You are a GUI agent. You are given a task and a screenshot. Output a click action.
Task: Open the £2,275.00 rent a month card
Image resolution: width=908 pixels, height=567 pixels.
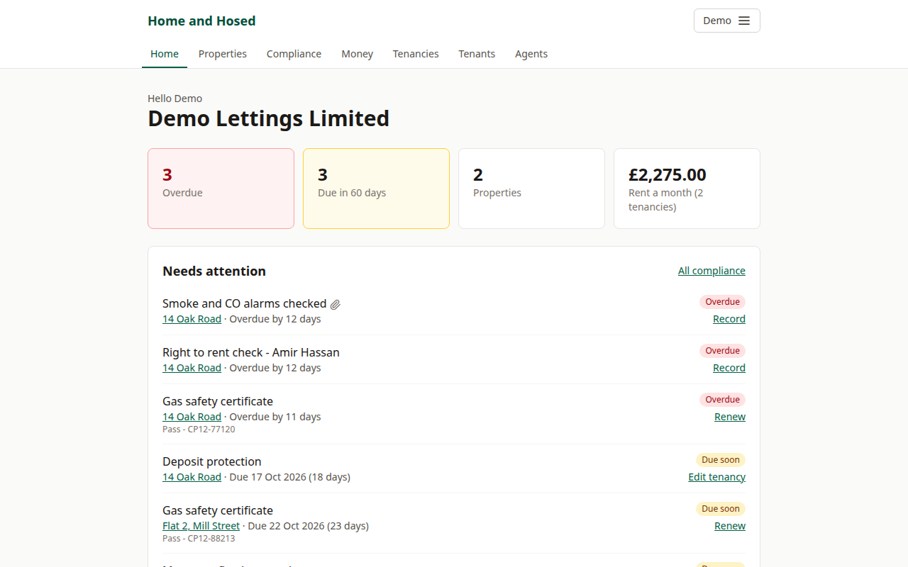click(687, 189)
